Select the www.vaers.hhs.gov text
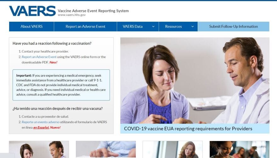The width and height of the screenshot is (277, 158). 72,15
